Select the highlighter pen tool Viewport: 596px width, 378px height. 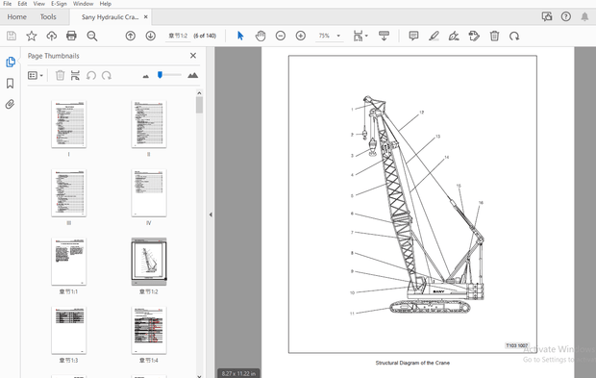(434, 36)
